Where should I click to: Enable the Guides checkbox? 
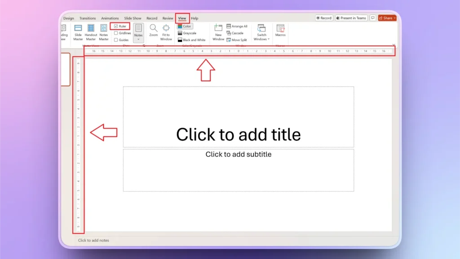coord(116,40)
